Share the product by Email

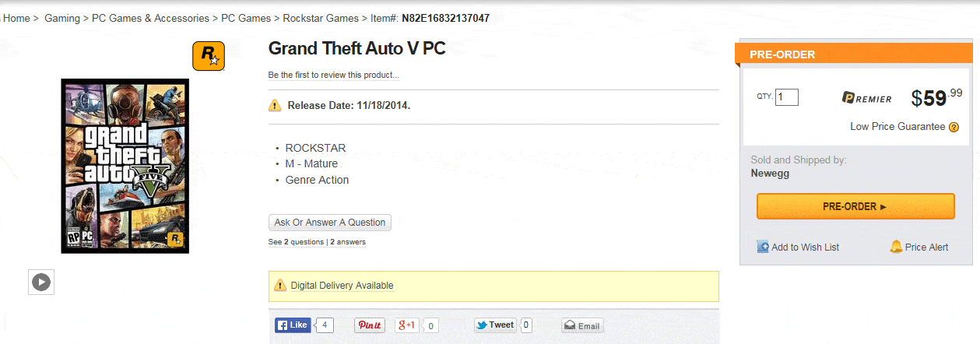582,326
